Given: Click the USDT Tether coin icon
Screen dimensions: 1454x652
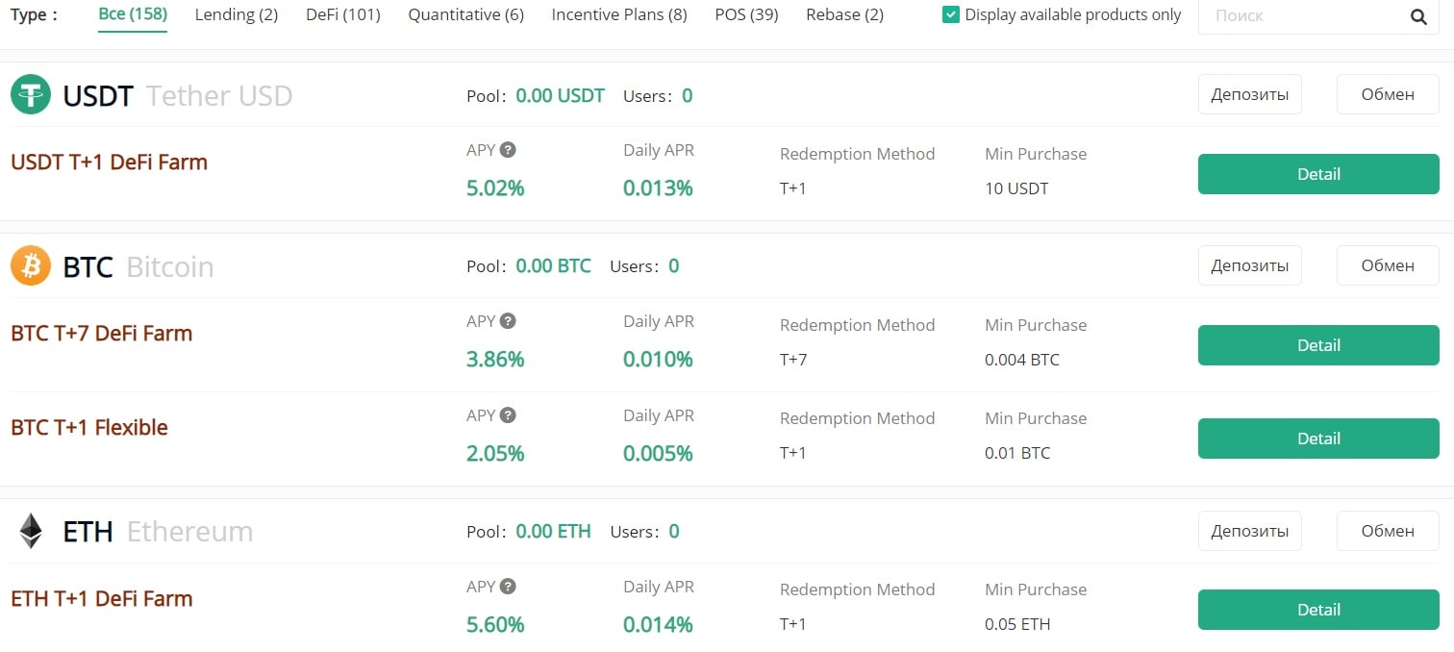Looking at the screenshot, I should tap(31, 94).
